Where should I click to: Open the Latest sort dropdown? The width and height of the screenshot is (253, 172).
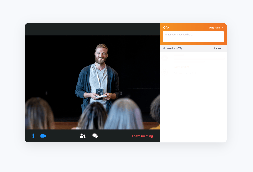click(x=218, y=48)
